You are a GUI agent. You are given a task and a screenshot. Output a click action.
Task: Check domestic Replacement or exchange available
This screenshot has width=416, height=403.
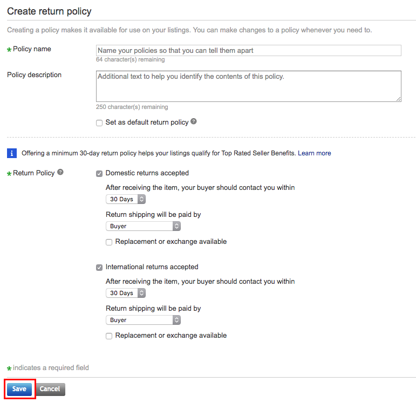point(109,242)
